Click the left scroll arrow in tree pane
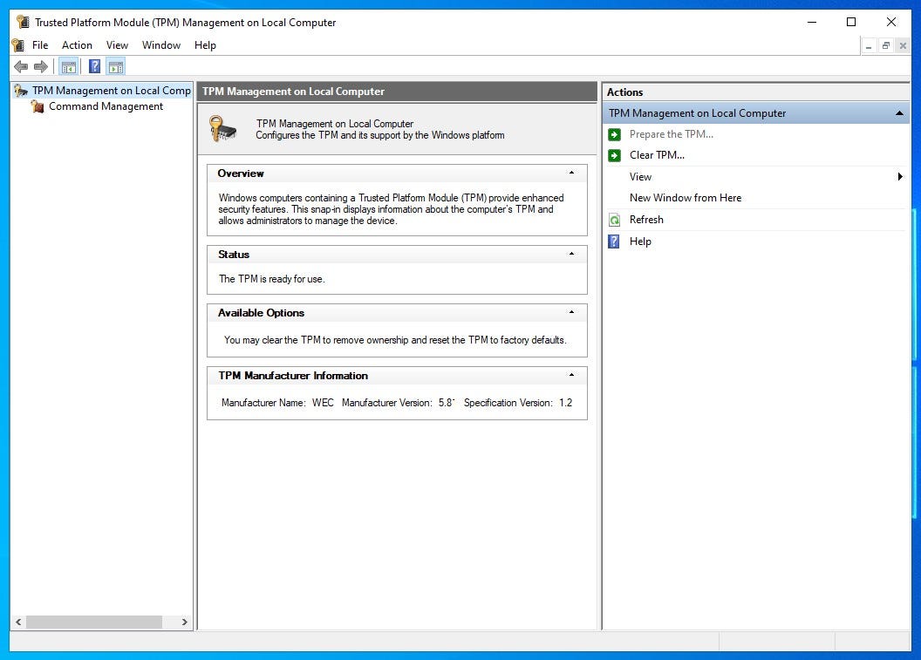921x660 pixels. [18, 622]
